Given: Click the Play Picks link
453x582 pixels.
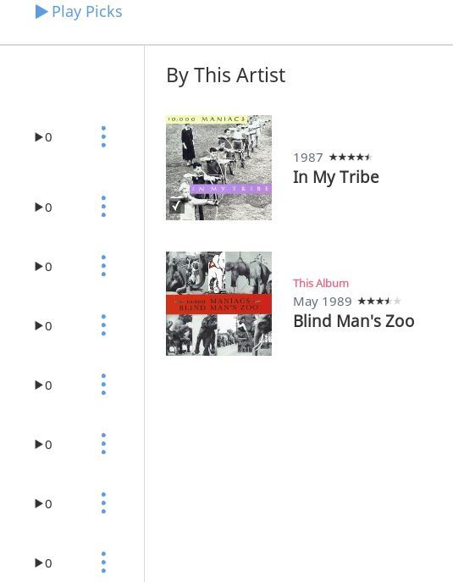Looking at the screenshot, I should tap(79, 12).
